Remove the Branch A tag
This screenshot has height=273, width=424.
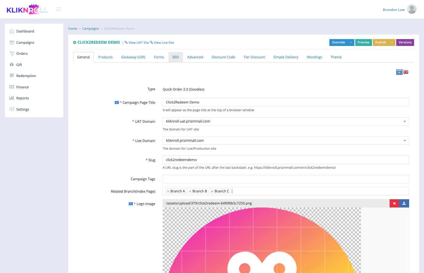coord(168,191)
